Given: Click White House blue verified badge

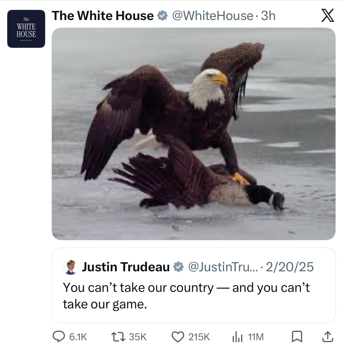Looking at the screenshot, I should 162,16.
